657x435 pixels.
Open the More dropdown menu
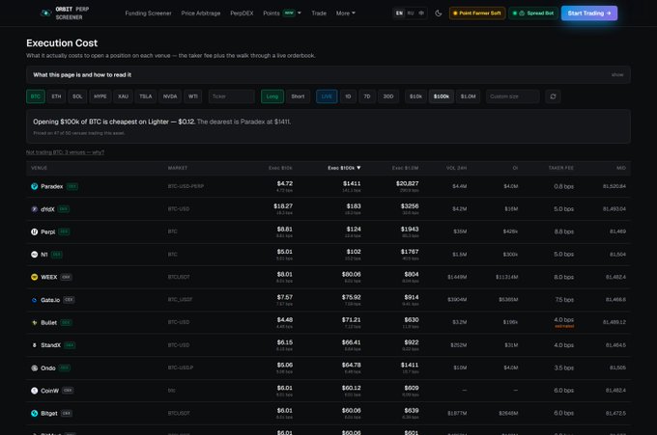pyautogui.click(x=346, y=13)
